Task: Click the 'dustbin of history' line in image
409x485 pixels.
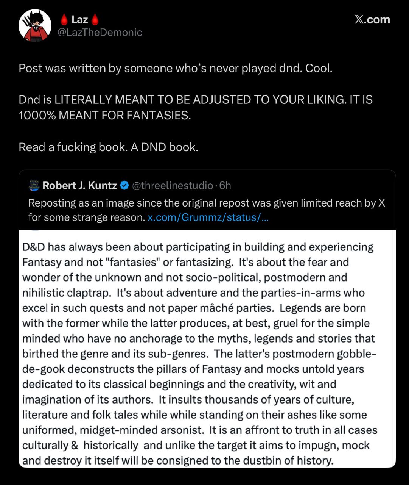Action: click(x=178, y=460)
